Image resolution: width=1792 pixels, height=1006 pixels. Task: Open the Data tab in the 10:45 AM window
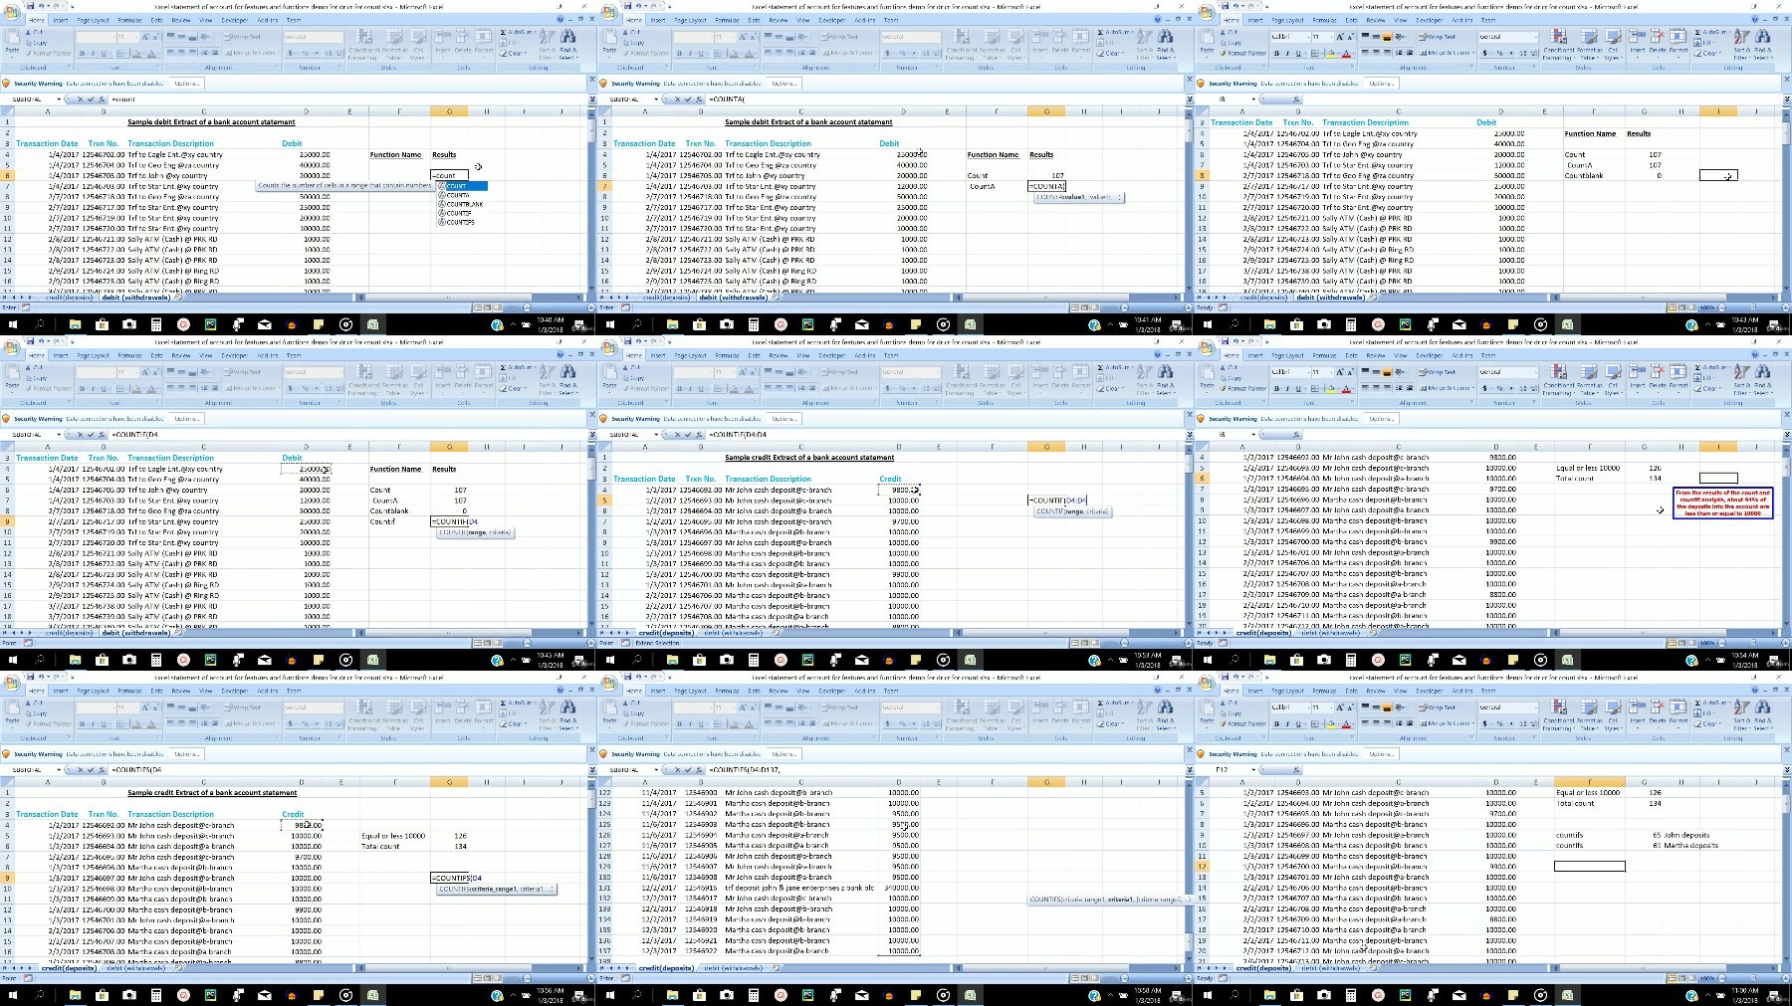157,355
